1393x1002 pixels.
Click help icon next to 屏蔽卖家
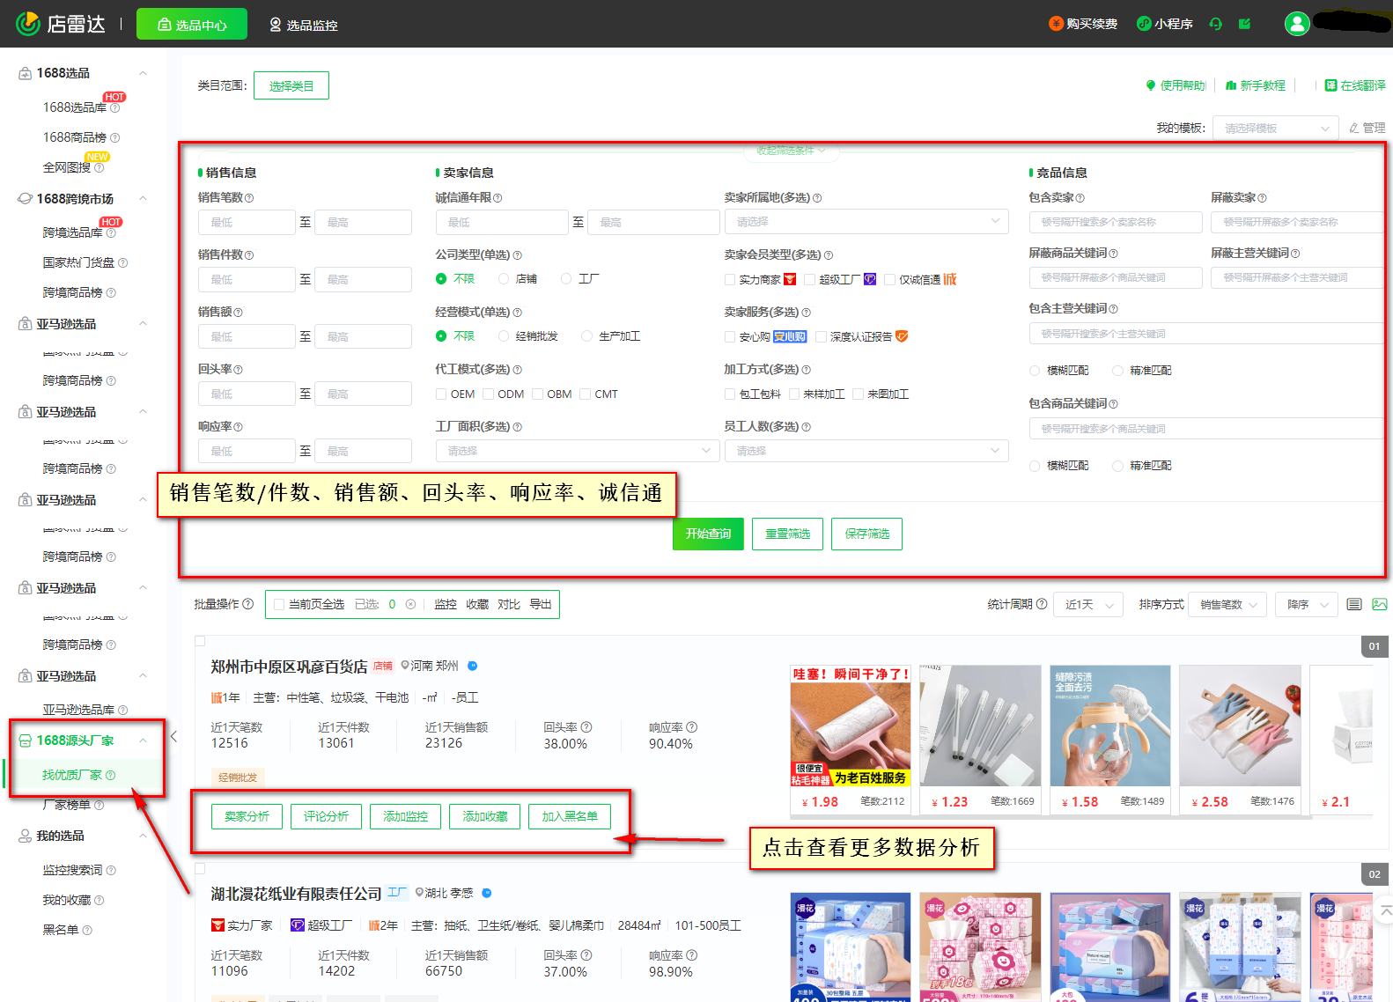(1262, 198)
